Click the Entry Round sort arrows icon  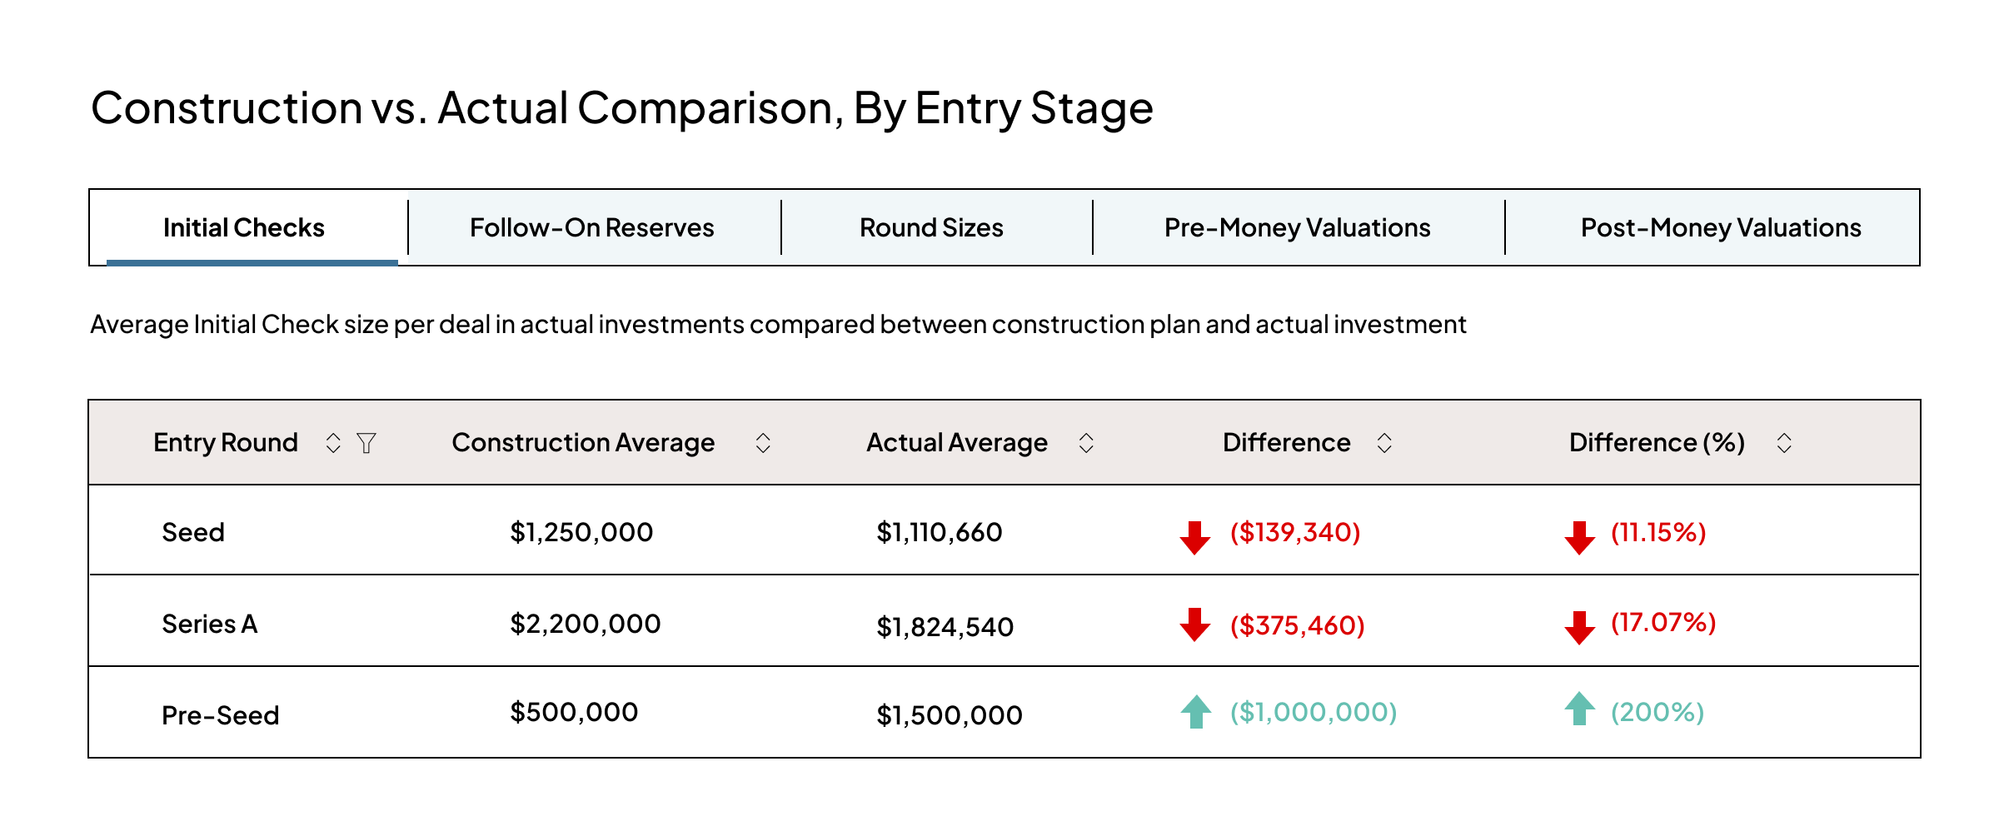(333, 443)
